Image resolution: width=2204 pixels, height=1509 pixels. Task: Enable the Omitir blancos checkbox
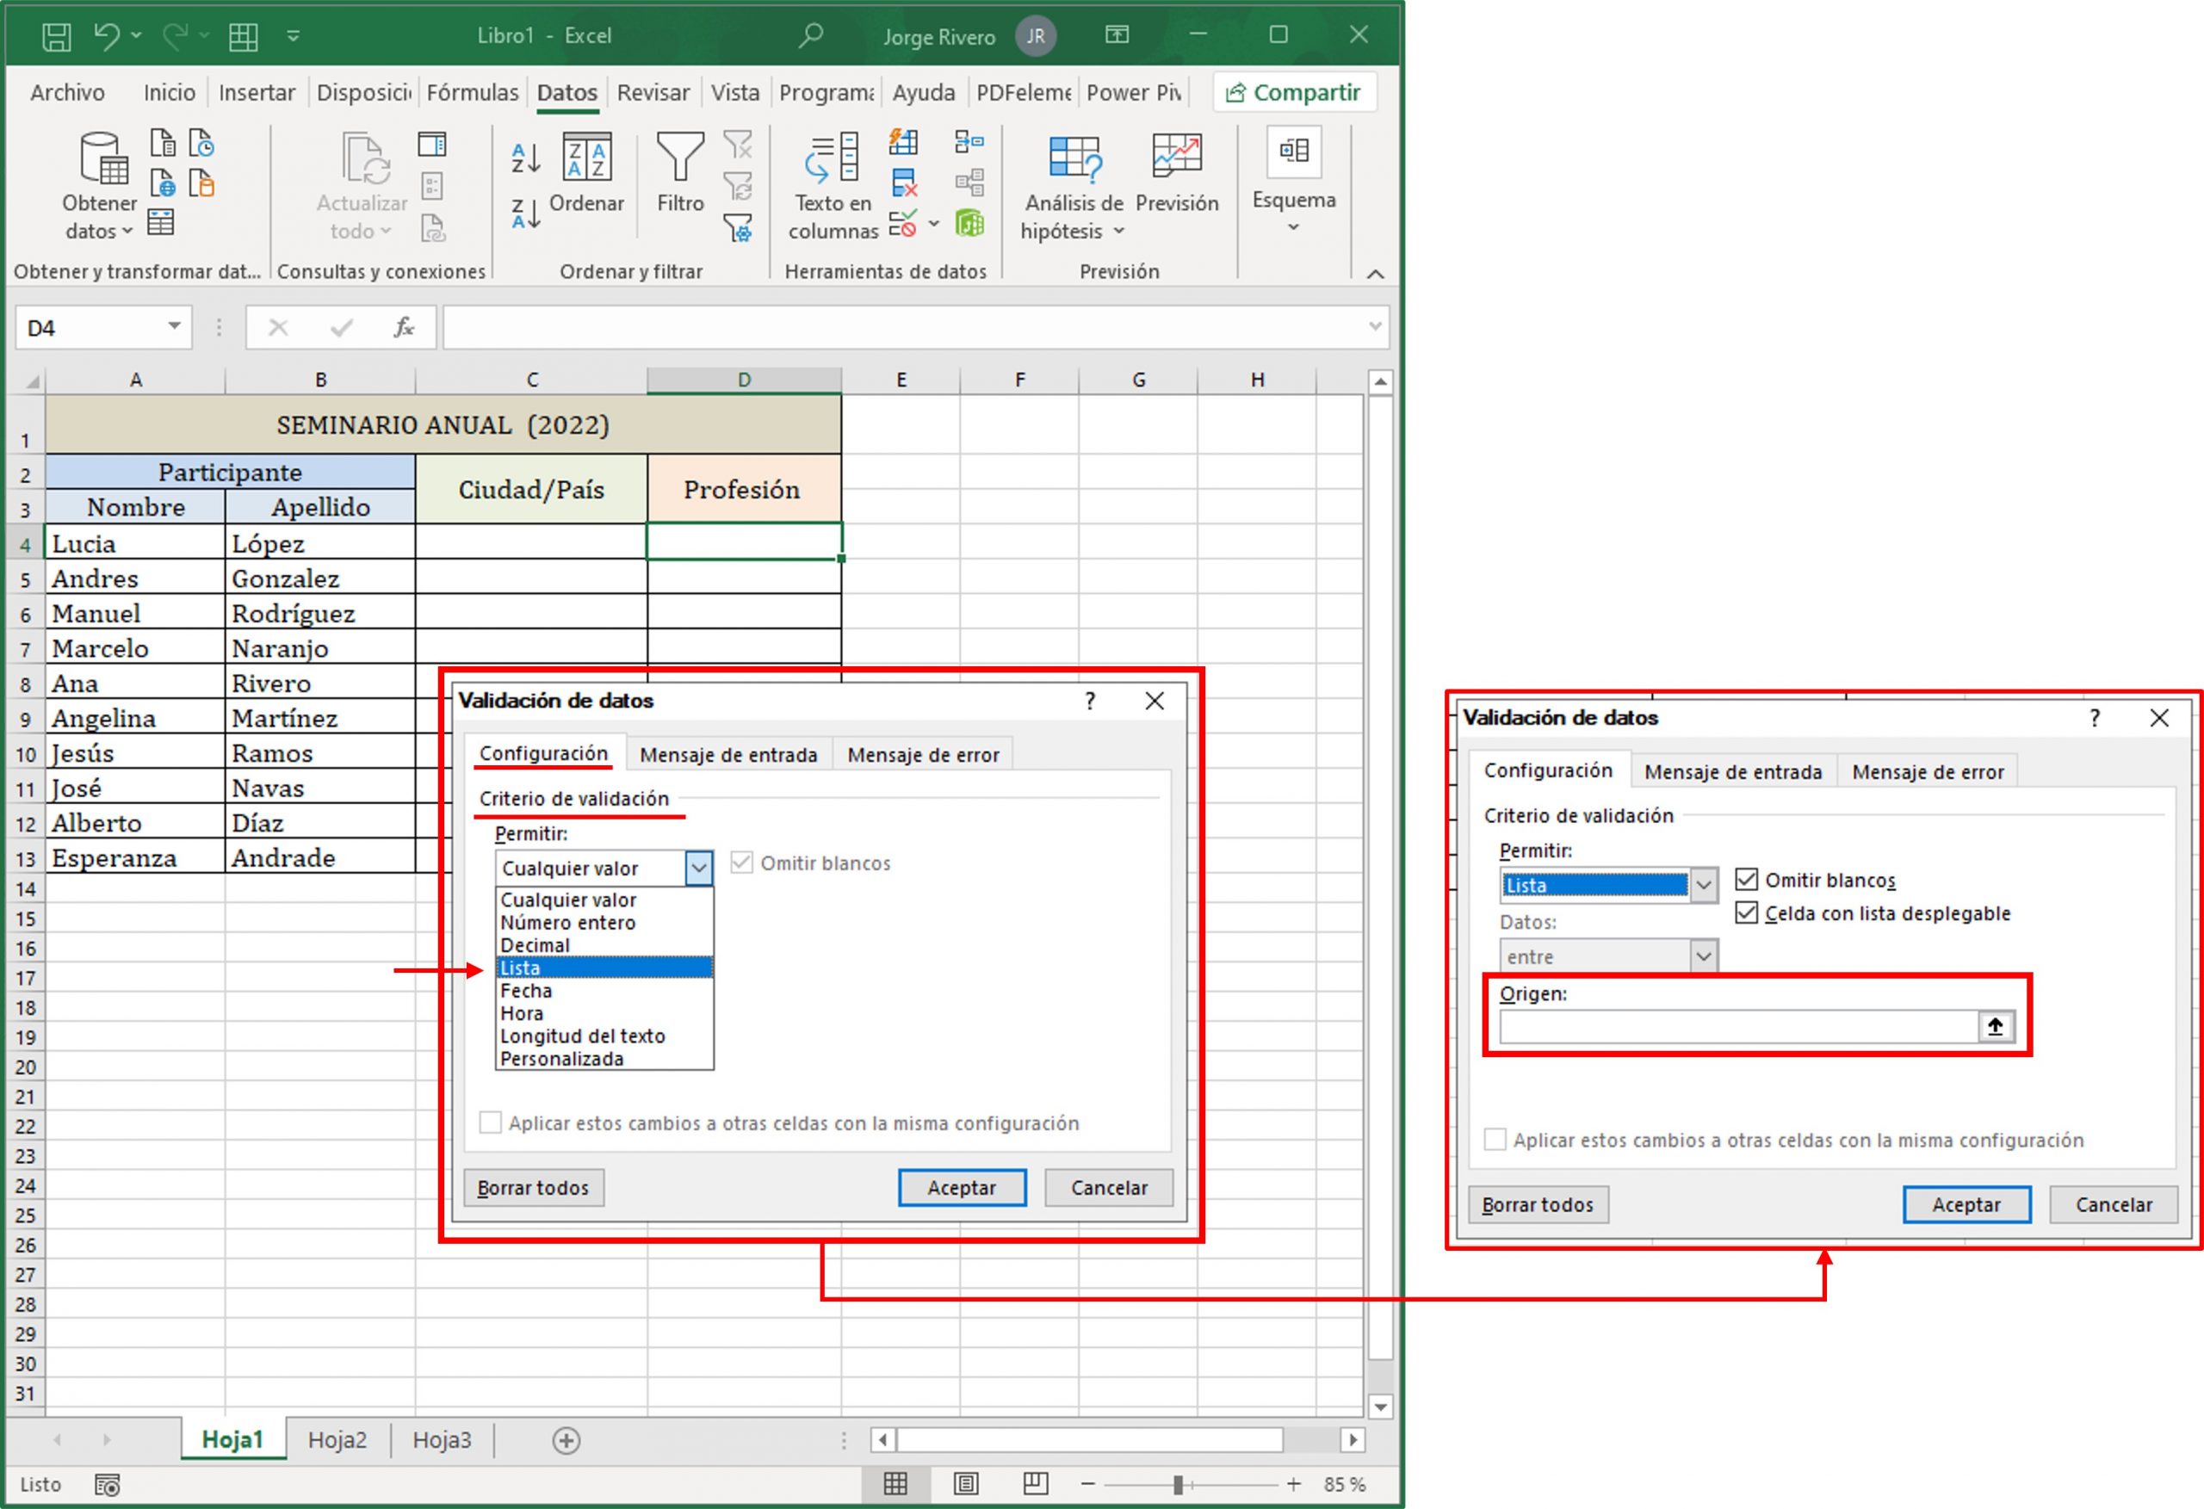(x=1748, y=879)
